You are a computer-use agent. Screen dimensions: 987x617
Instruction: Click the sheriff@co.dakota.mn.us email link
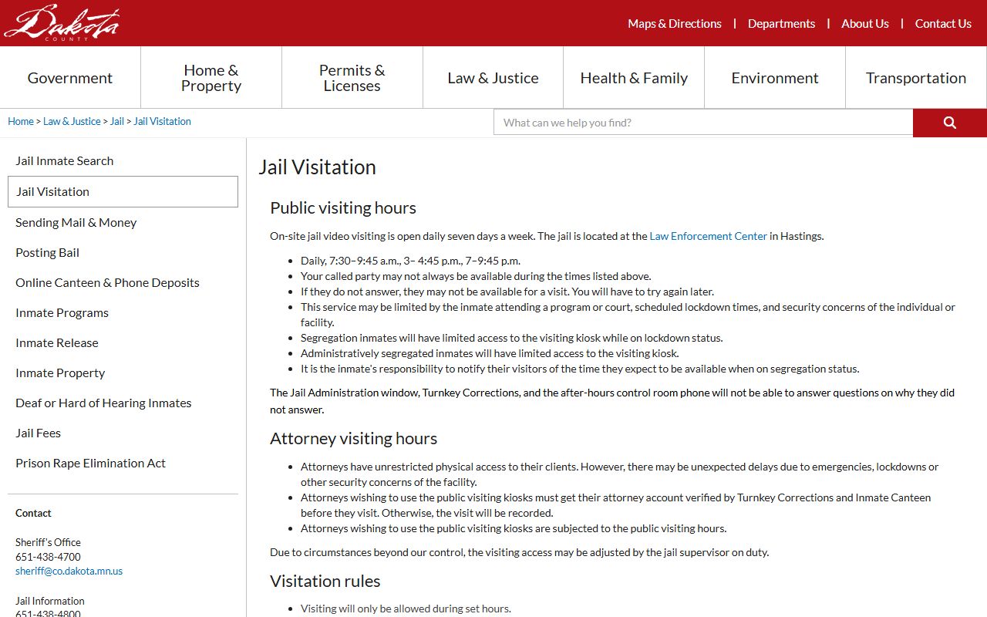click(69, 571)
